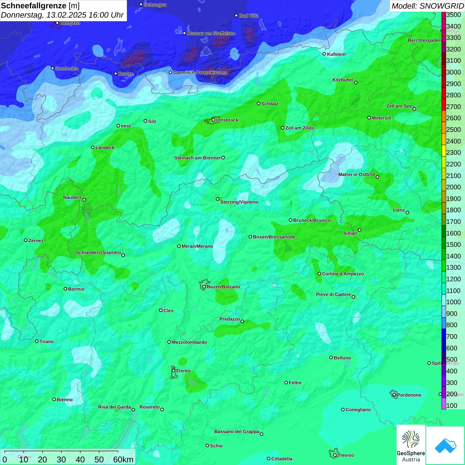Screen dimensions: 465x465
Task: Click the Kempten marker dot
Action: point(57,23)
